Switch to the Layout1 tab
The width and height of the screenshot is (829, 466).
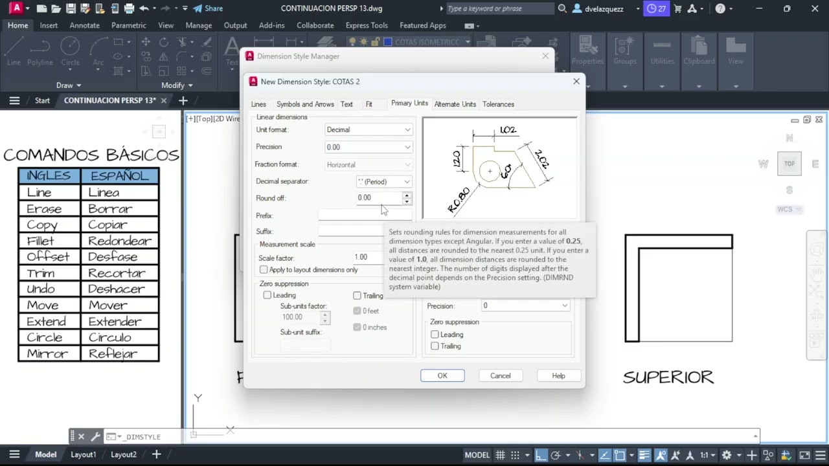coord(83,454)
